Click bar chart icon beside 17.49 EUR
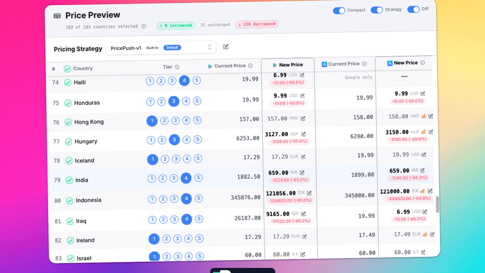The width and height of the screenshot is (485, 273). click(425, 235)
